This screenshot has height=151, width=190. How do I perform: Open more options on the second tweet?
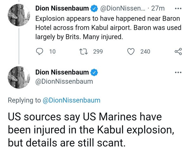[x=179, y=72]
